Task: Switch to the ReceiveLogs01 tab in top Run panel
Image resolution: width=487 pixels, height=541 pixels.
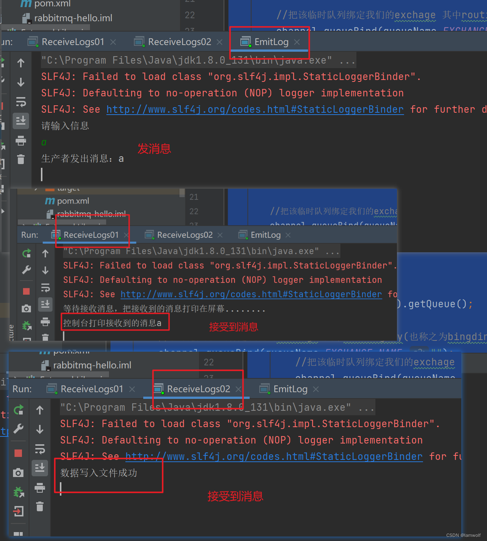Action: tap(67, 42)
